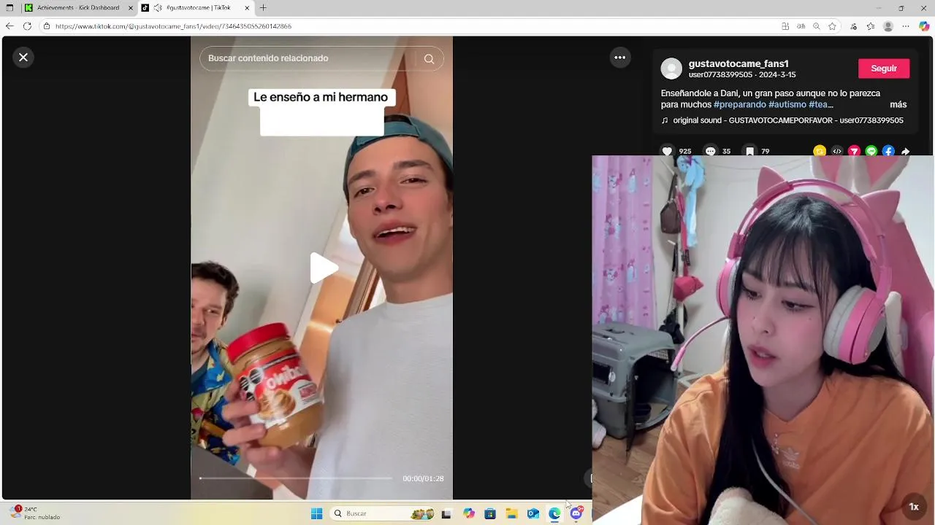Share to LINE with the green icon
Screen dimensions: 935x525
[871, 151]
